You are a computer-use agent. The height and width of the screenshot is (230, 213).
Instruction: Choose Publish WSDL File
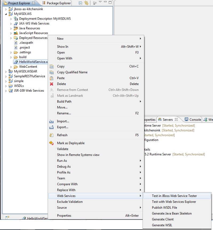[x=177, y=208]
